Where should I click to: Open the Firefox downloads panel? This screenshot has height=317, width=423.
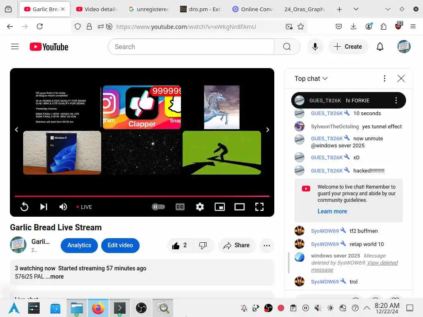354,26
